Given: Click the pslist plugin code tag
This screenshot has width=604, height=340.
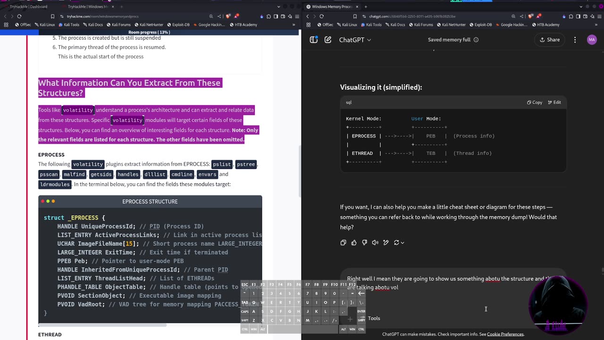Looking at the screenshot, I should (x=222, y=164).
